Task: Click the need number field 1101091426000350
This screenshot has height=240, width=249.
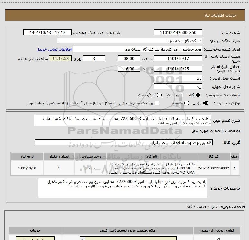Action: pyautogui.click(x=178, y=33)
